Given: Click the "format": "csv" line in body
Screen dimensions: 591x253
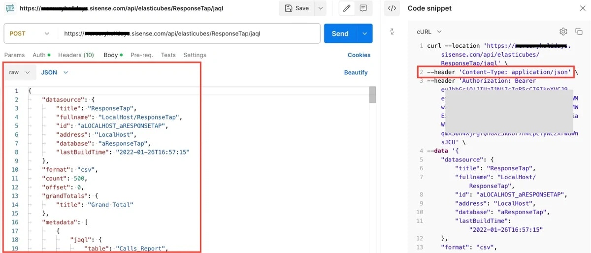Looking at the screenshot, I should coord(70,170).
